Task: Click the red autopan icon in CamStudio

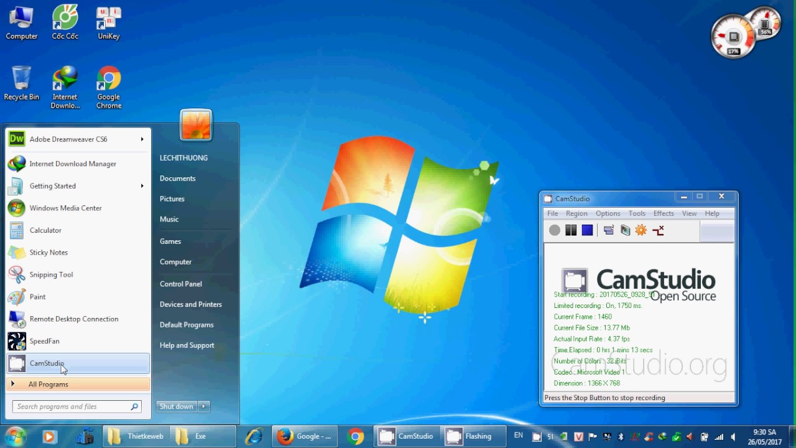Action: coord(658,230)
